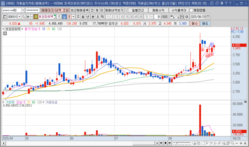
Task: Toggle the 거래대금 indicator square marker
Action: (x=43, y=102)
